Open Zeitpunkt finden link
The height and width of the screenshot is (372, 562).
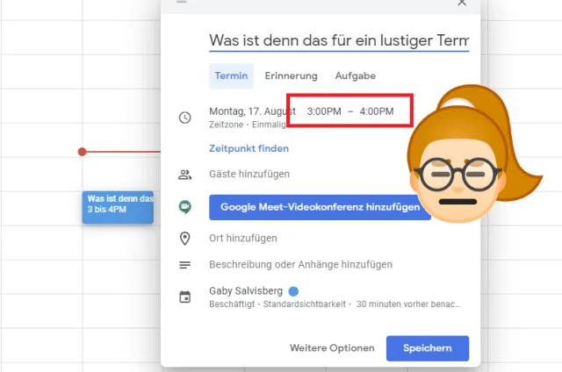pos(249,148)
